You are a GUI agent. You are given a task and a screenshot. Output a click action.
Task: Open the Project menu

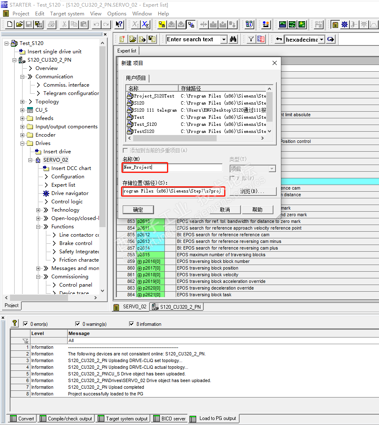coord(20,14)
